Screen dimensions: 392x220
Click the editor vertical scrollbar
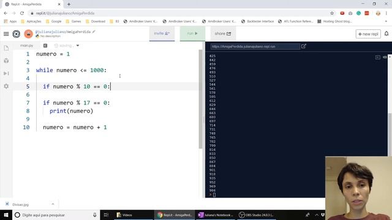tap(200, 99)
